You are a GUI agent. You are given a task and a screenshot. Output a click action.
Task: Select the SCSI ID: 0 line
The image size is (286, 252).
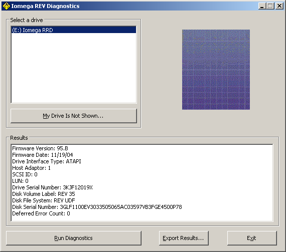point(25,174)
